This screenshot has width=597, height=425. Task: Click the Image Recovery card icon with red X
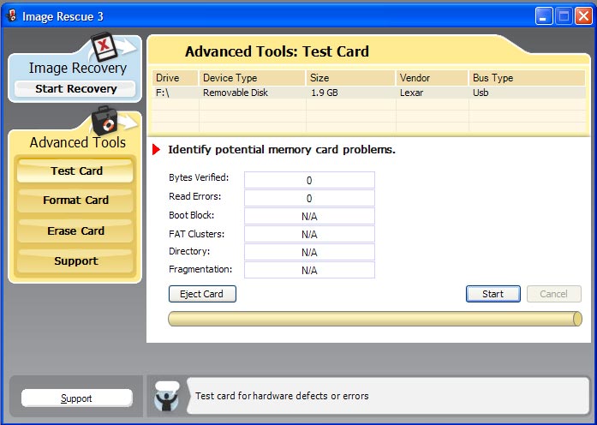point(104,46)
